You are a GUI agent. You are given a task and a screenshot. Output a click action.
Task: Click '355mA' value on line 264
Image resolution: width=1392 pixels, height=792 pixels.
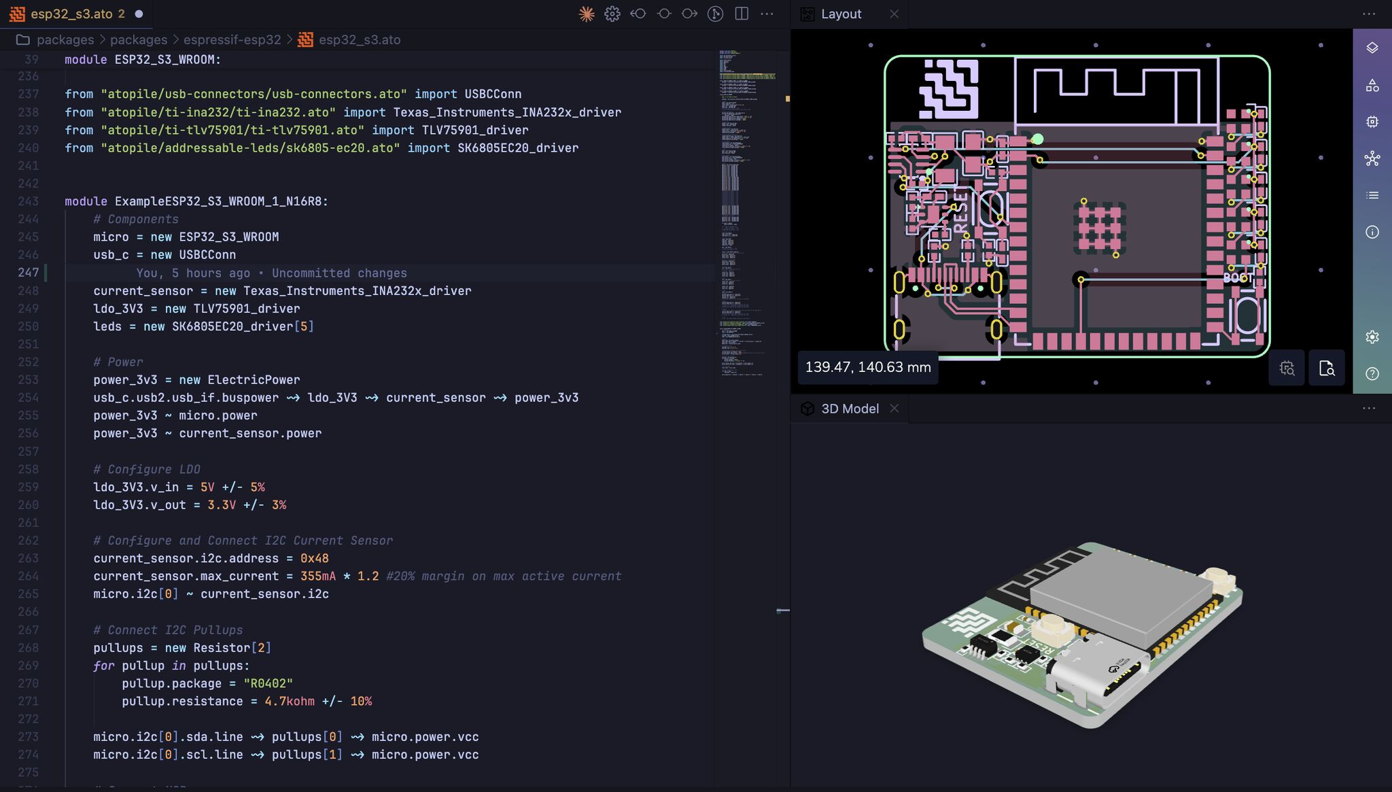[318, 576]
